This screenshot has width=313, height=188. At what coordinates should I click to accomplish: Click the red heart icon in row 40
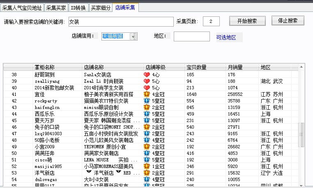(x=147, y=88)
